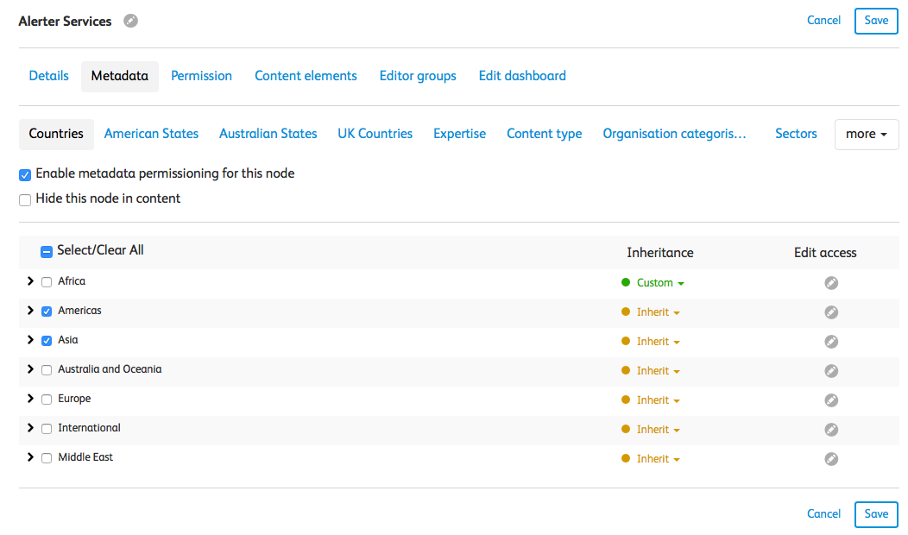Click the Asia edit access pencil icon
The image size is (908, 535).
coord(831,342)
